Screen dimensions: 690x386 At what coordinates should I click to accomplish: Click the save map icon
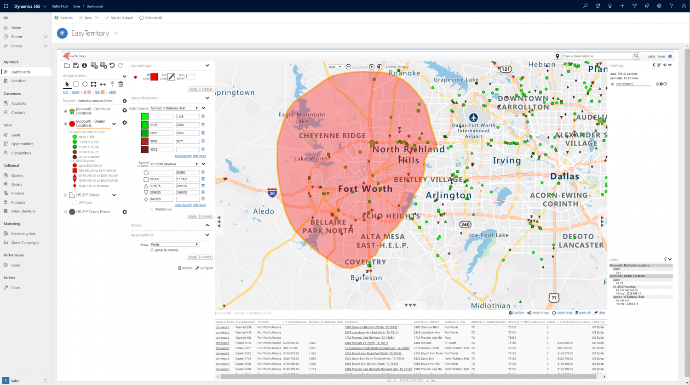pyautogui.click(x=75, y=65)
